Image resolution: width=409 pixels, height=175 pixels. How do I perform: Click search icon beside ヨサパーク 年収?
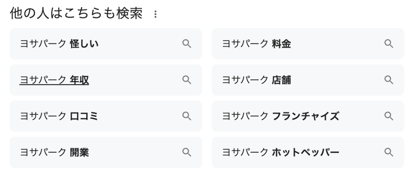(x=187, y=80)
